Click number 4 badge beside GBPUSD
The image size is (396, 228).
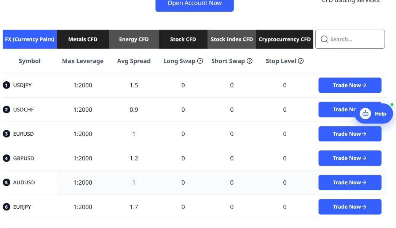point(6,158)
